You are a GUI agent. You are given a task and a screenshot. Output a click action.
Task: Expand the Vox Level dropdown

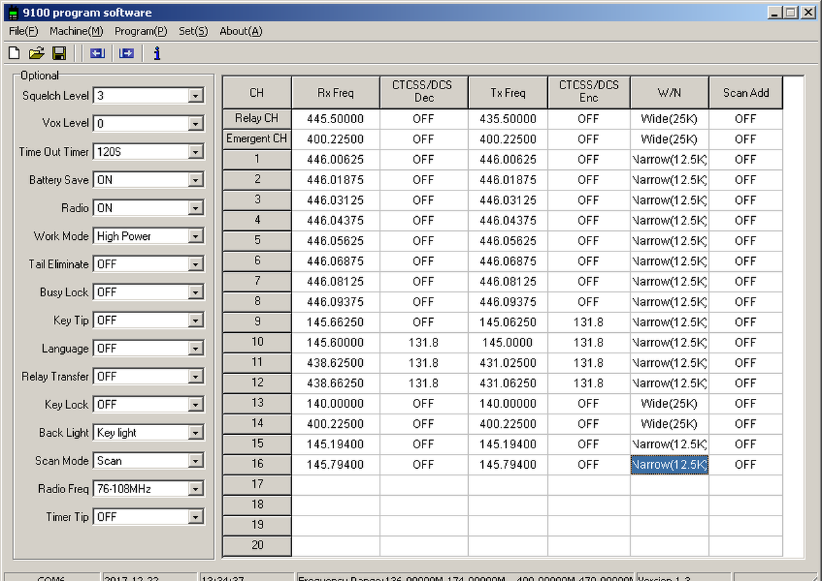196,124
